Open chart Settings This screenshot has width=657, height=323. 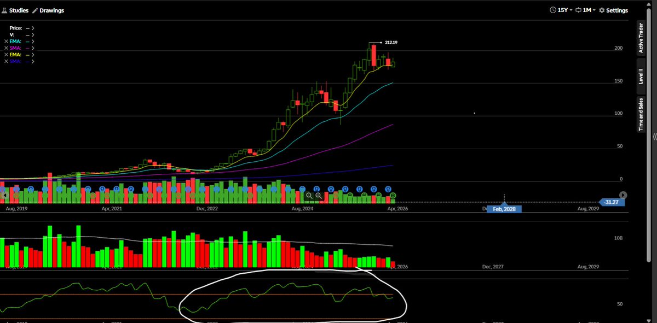tap(613, 10)
